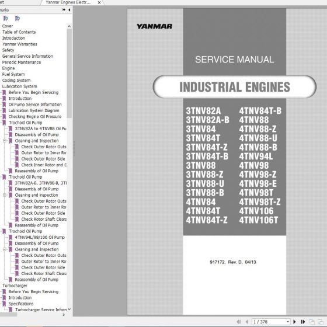Screen dimensions: 327x327
Task: Select Before You Begin Servicing under Lubrication System
Action: [x=33, y=93]
